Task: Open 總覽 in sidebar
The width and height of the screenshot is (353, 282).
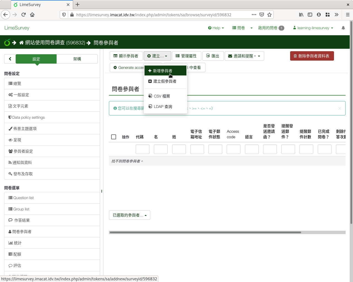Action: [52, 83]
